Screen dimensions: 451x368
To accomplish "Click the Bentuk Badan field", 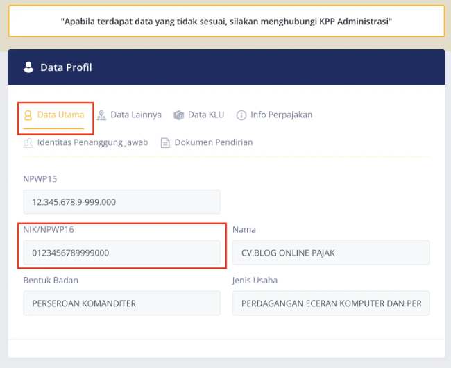I will coord(121,303).
